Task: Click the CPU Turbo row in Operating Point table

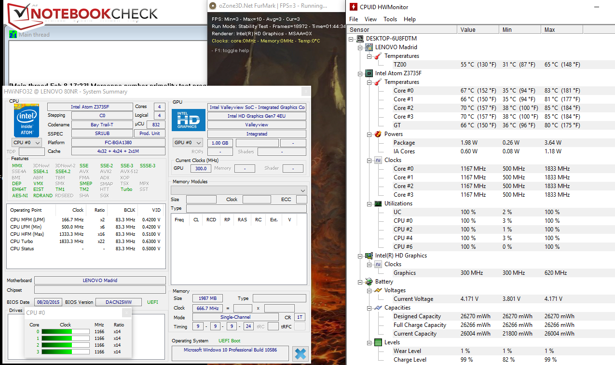Action: coord(86,242)
